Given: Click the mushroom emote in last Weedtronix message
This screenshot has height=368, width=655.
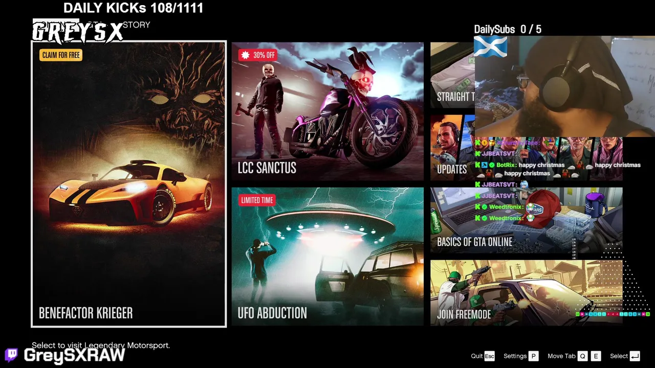Looking at the screenshot, I should (531, 218).
